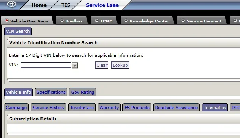Open the ToyotaCare tab
Screen dimensions: 240x138
pyautogui.click(x=82, y=108)
